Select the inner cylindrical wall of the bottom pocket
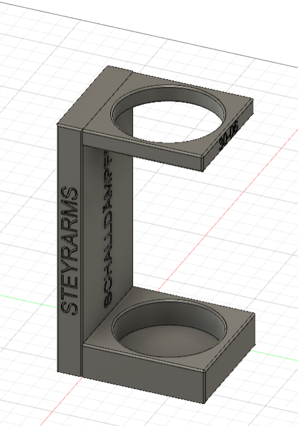 click(168, 312)
